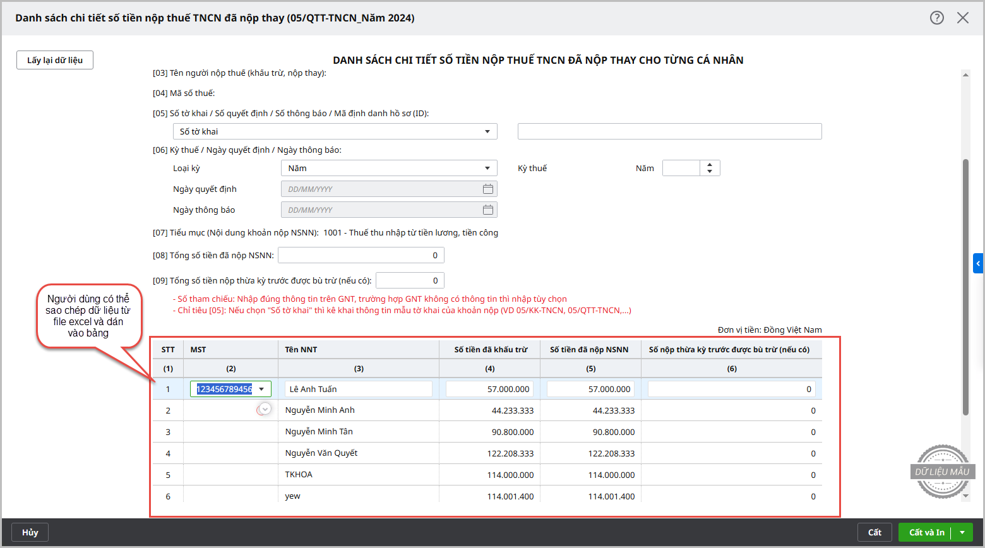
Task: Focus the Tổng số tiền đã nộp NSNN field
Action: pyautogui.click(x=361, y=255)
